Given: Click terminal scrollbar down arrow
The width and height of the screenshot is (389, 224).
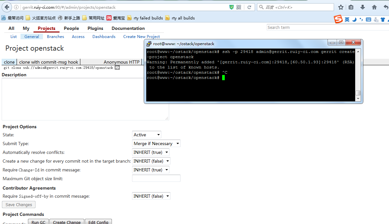Looking at the screenshot, I should pos(358,98).
